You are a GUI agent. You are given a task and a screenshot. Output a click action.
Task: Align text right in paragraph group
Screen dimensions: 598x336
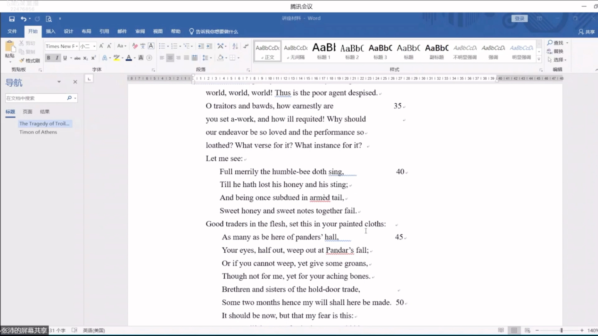point(178,58)
